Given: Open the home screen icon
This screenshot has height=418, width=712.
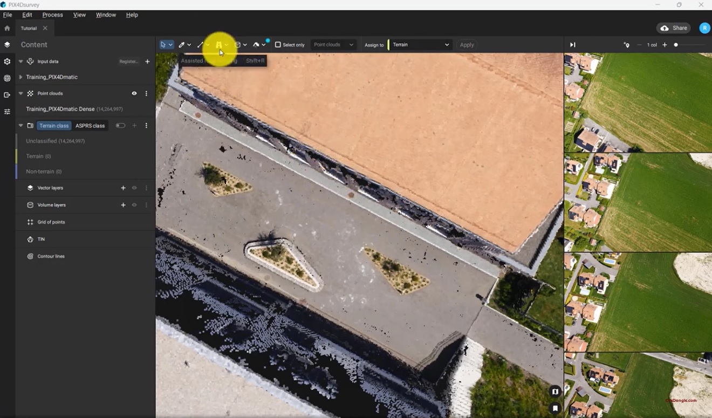Looking at the screenshot, I should point(7,28).
